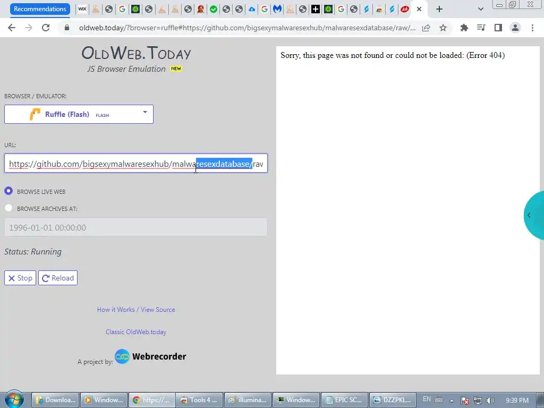Expand the teal side drawer arrow

point(529,215)
